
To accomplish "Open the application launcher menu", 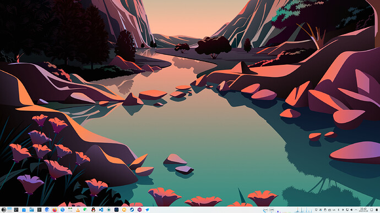I will click(4, 210).
